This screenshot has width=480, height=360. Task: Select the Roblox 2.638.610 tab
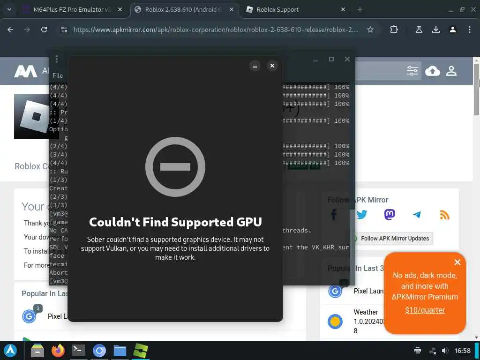[184, 9]
